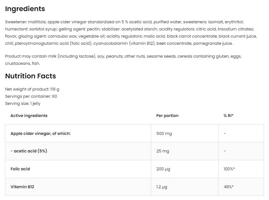The width and height of the screenshot is (269, 200).
Task: Click the 500 mg value cell
Action: tap(164, 133)
